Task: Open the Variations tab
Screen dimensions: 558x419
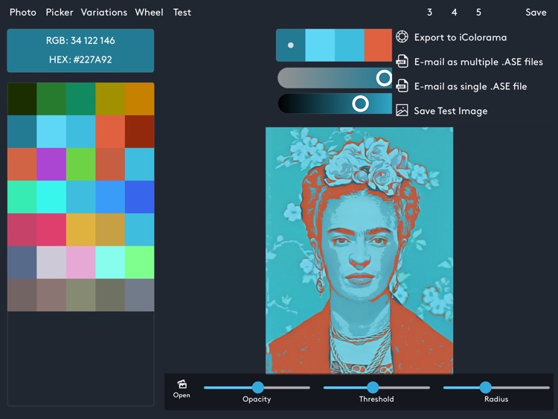Action: [104, 13]
